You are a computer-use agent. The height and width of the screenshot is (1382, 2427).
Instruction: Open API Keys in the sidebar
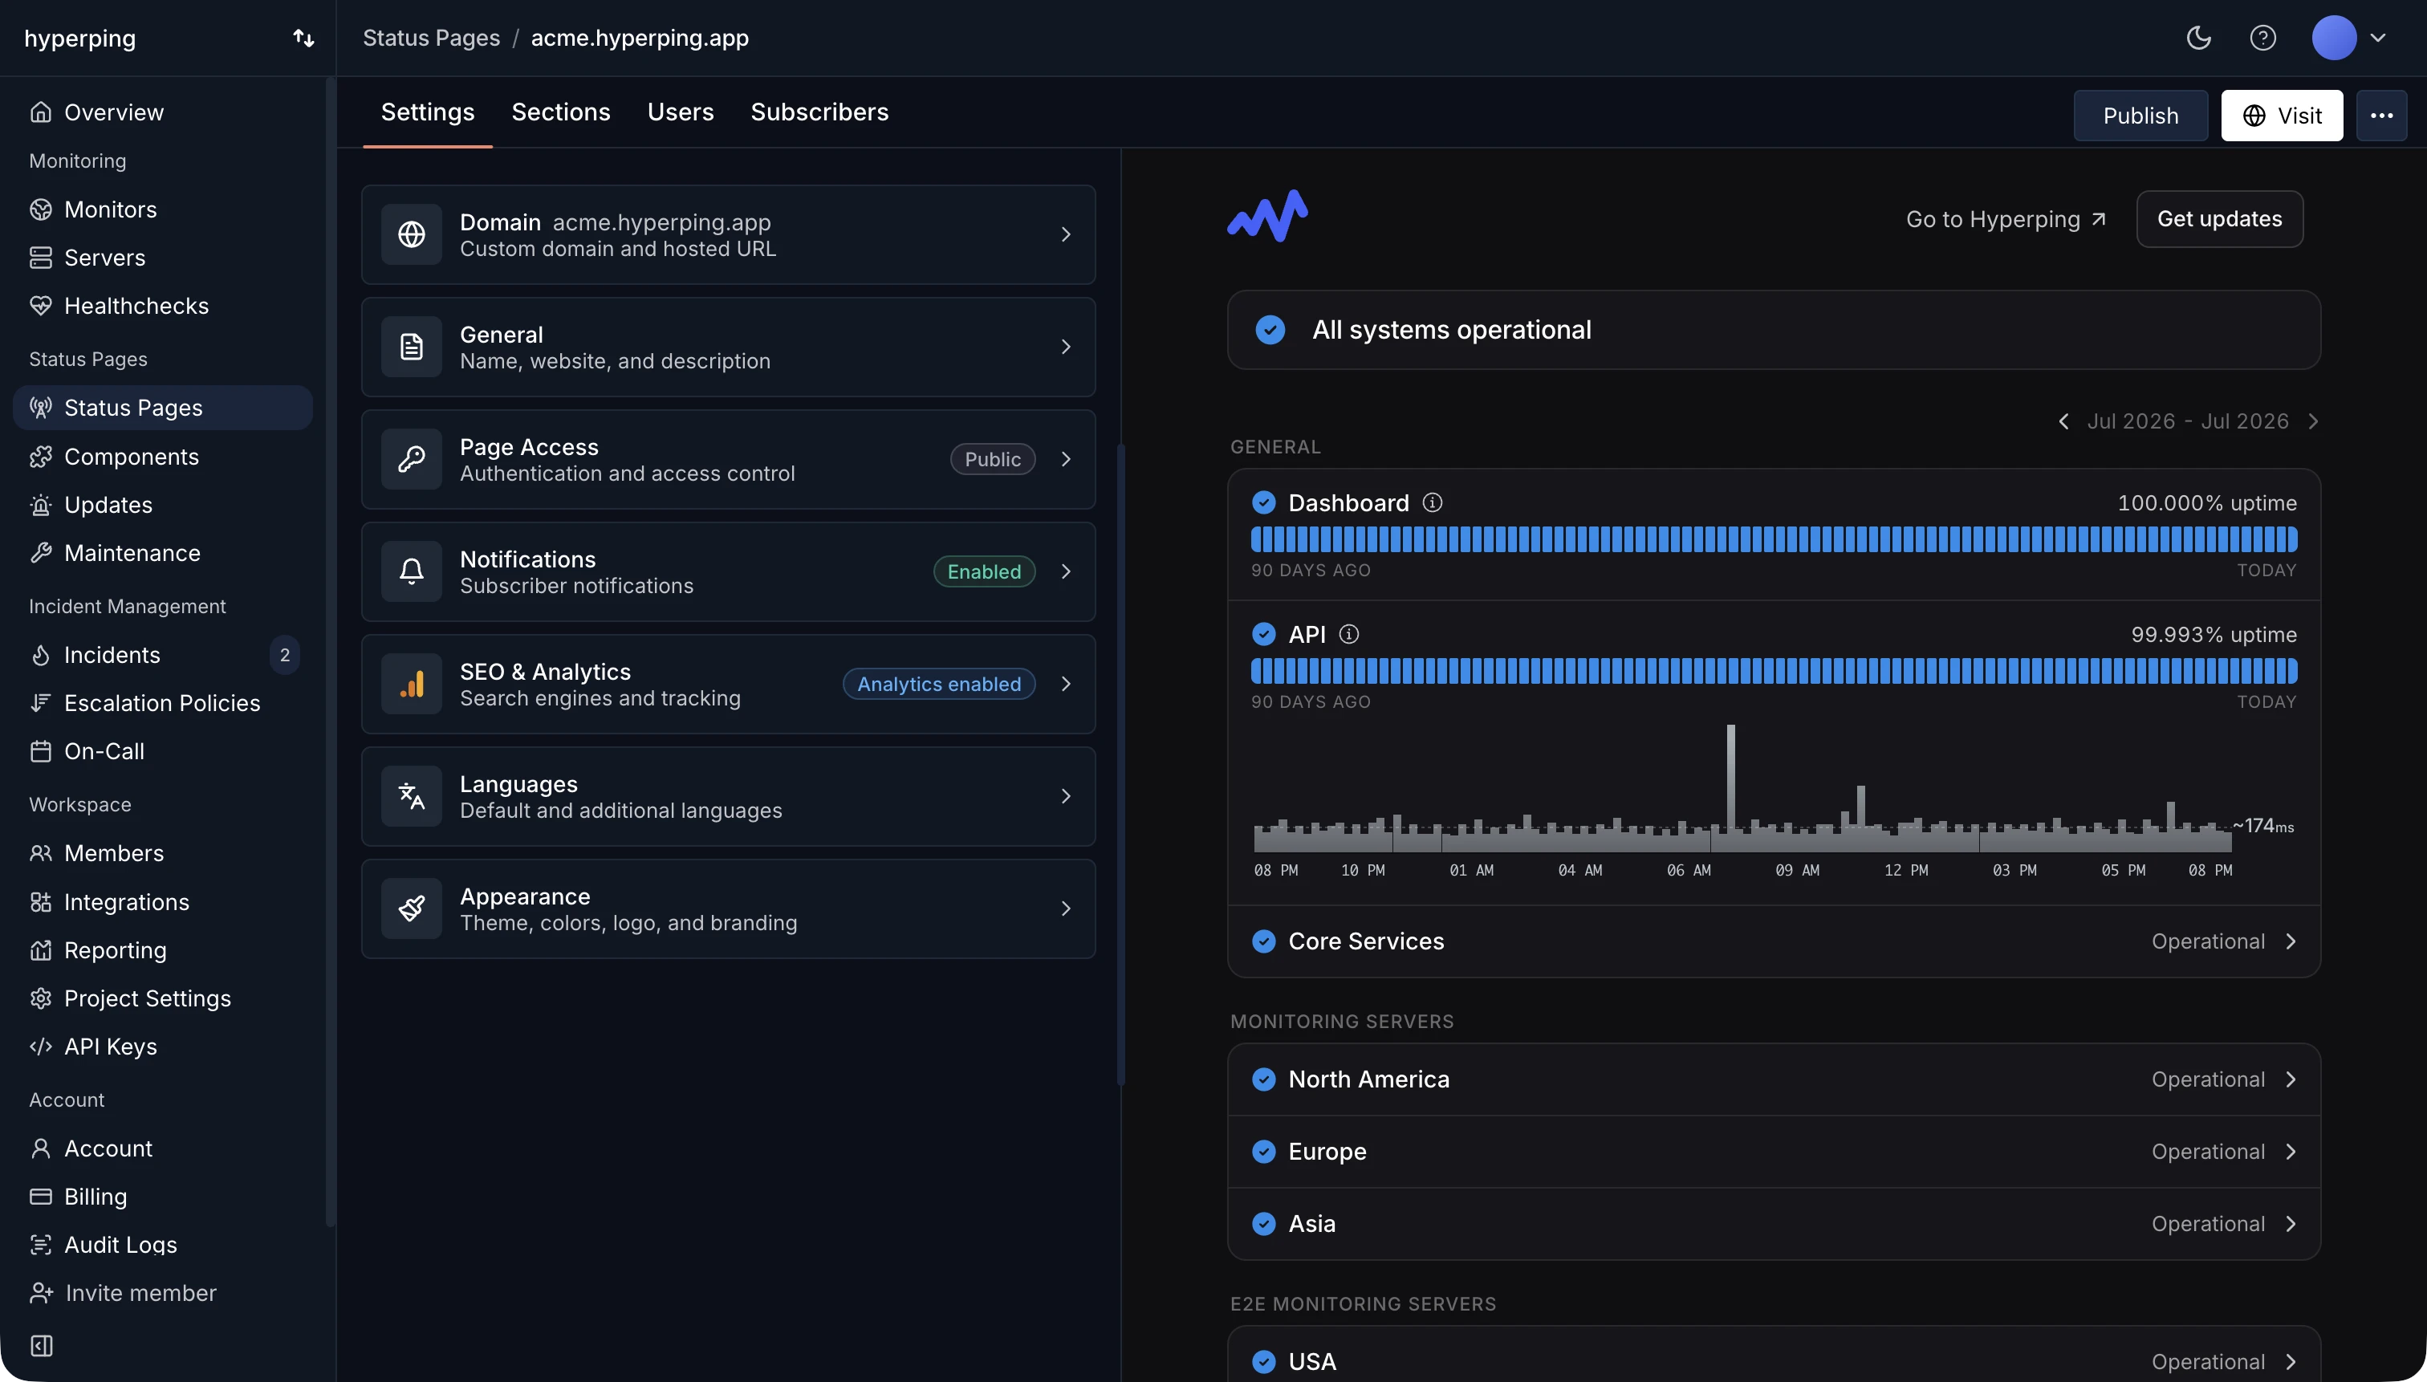point(162,1047)
